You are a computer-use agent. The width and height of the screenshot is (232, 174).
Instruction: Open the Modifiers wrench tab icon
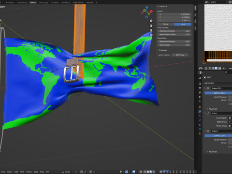[200, 112]
